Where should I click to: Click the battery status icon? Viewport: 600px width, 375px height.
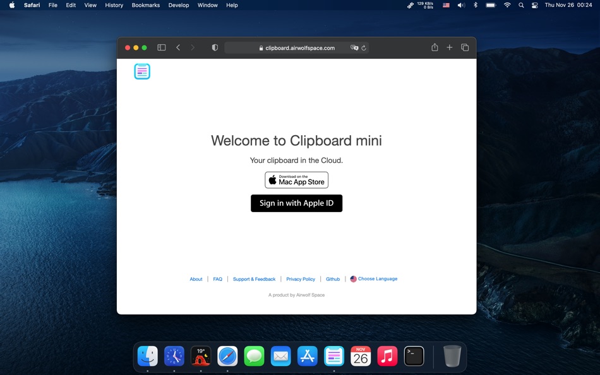point(491,5)
